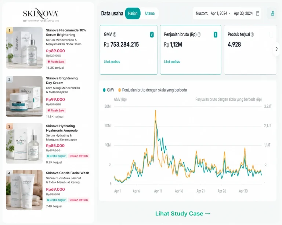
Task: Click the 11.3K terjual count
Action: (x=55, y=117)
